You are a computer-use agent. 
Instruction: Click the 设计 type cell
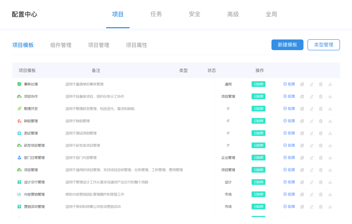click(228, 182)
